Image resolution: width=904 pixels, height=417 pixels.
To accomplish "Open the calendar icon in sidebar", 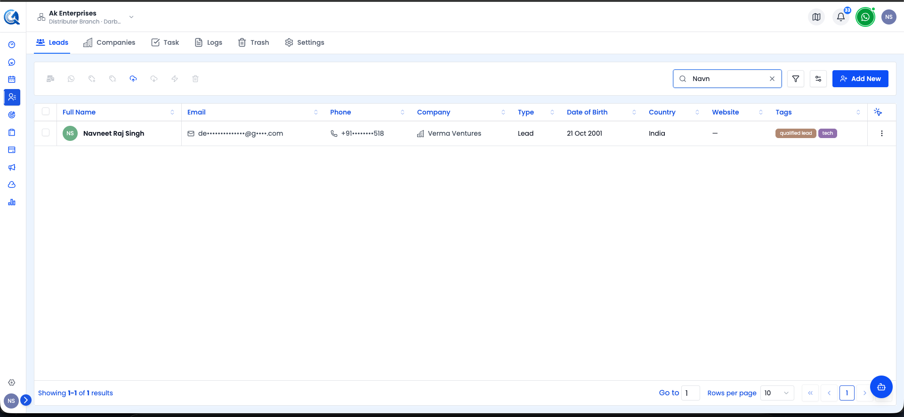I will click(12, 80).
